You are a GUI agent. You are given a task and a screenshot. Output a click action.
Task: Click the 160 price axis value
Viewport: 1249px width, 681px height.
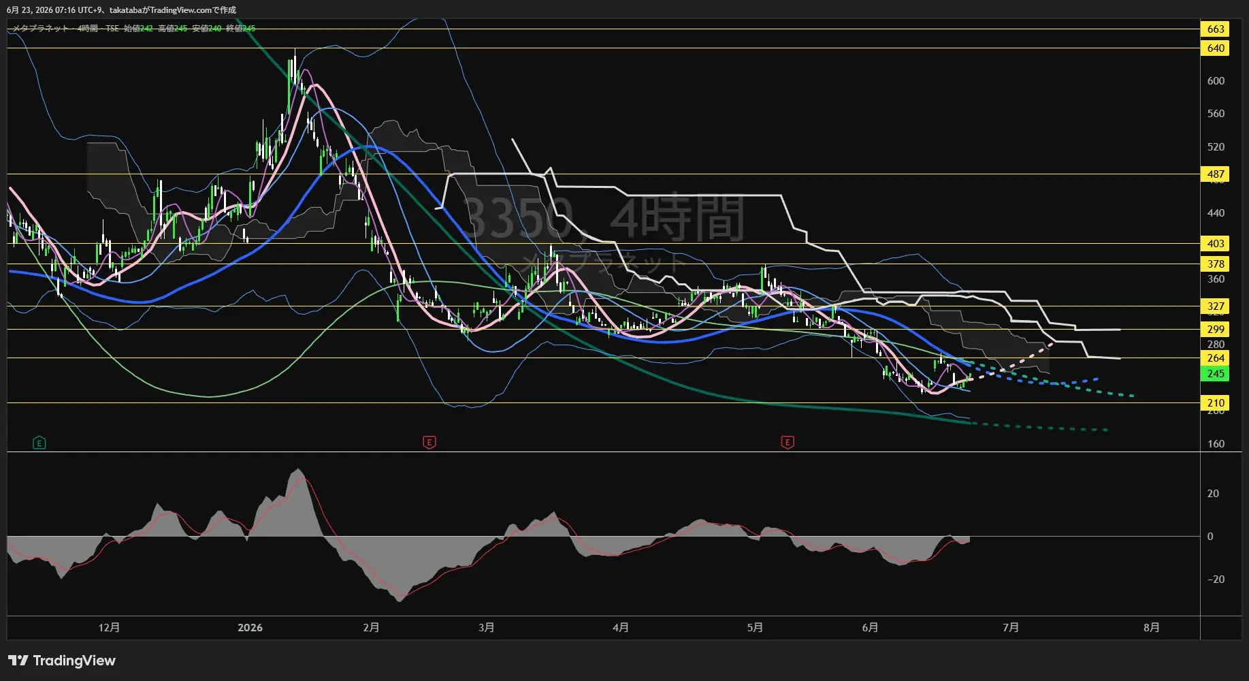point(1216,443)
